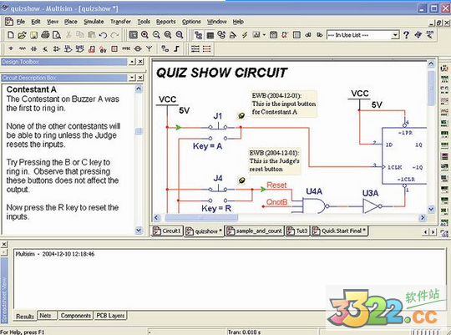Viewport: 451px width, 335px height.
Task: Open the In Use List dropdown
Action: (x=396, y=35)
